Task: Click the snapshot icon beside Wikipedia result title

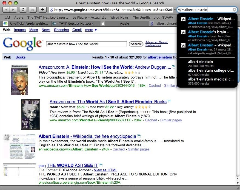Action: (x=139, y=136)
